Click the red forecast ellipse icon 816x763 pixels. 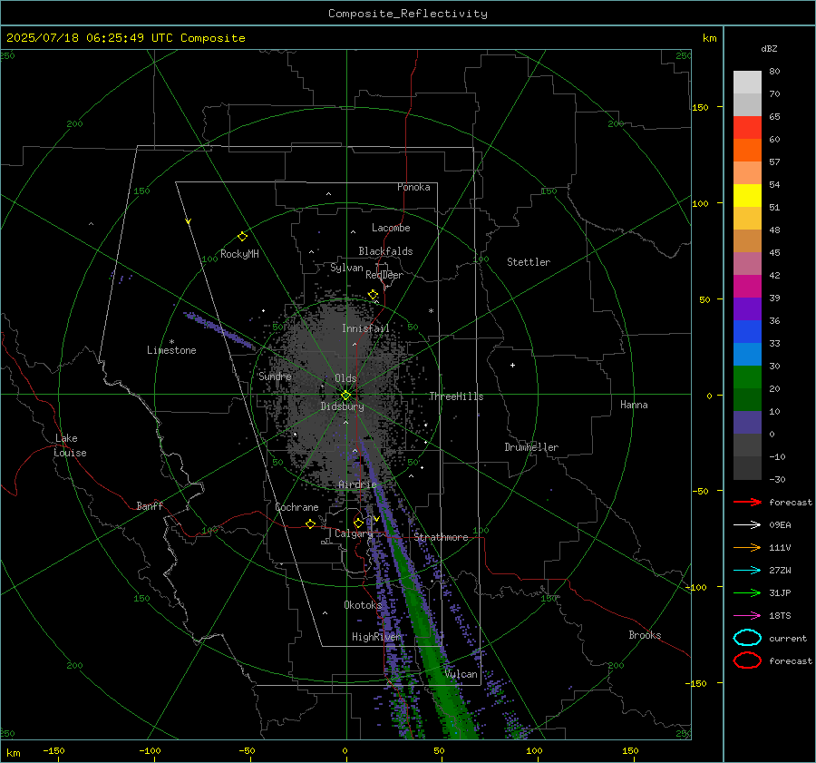[x=747, y=660]
